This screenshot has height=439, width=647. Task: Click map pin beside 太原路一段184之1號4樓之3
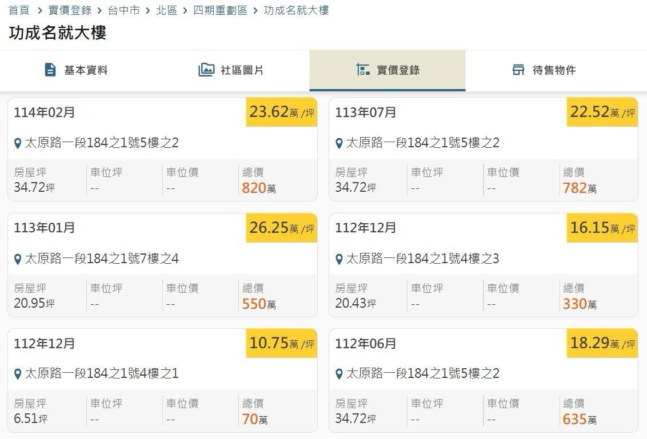tap(339, 259)
